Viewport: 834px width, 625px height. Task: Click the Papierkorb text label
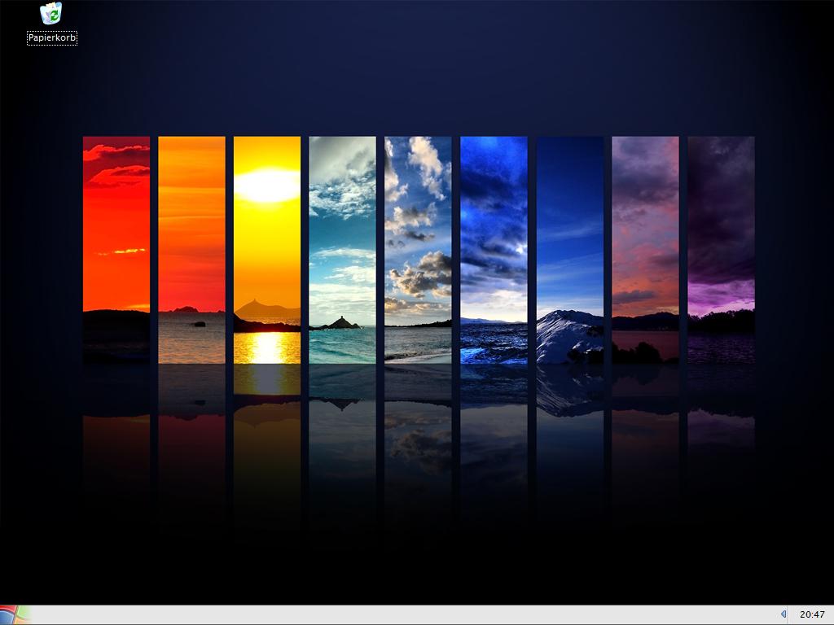click(52, 37)
